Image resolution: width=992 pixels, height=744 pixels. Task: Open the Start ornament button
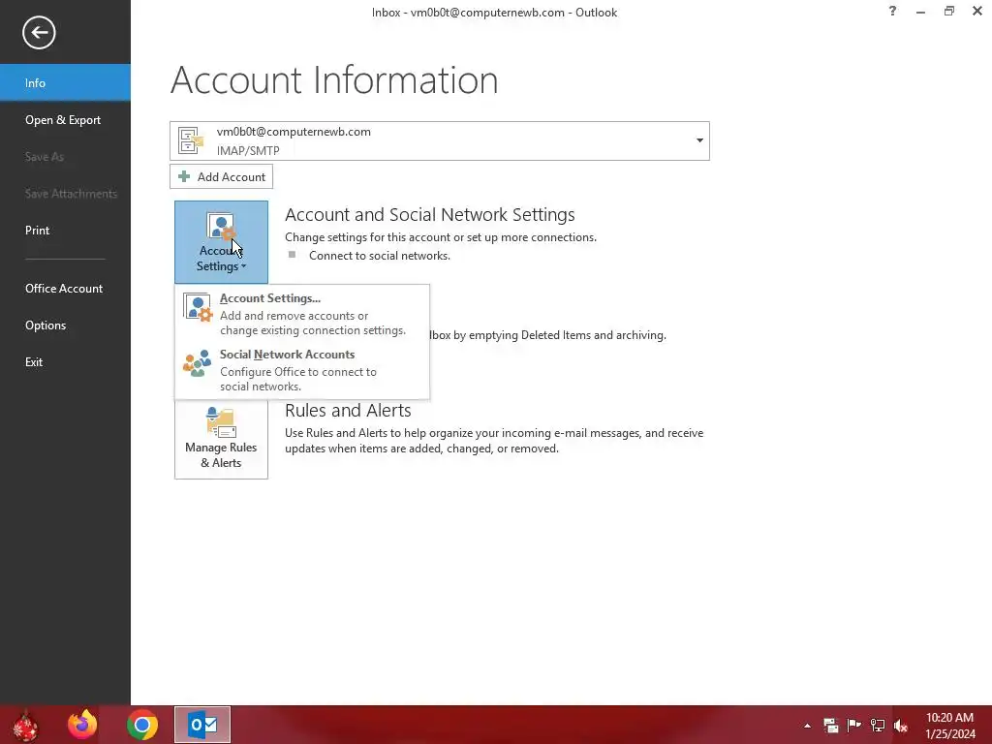click(x=25, y=725)
